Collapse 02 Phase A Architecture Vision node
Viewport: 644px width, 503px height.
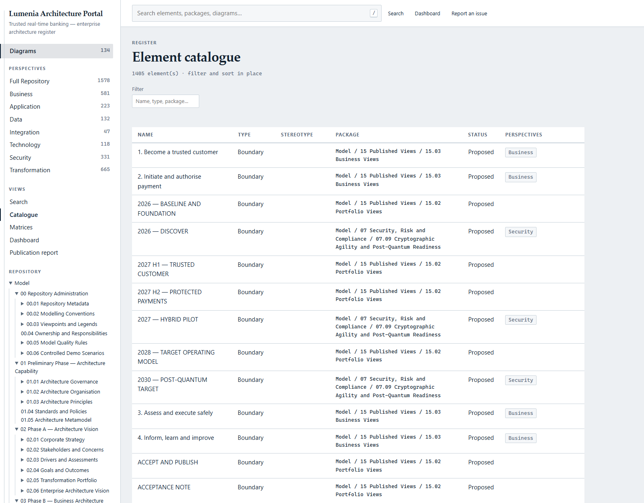(17, 429)
